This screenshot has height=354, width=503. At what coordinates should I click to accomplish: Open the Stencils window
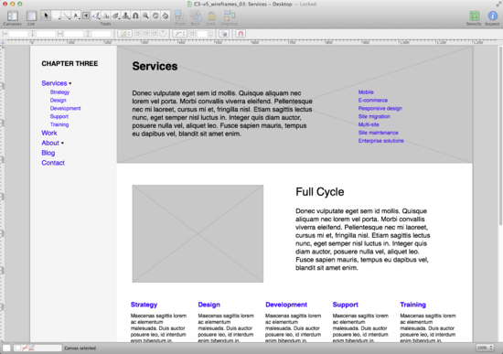tap(474, 16)
